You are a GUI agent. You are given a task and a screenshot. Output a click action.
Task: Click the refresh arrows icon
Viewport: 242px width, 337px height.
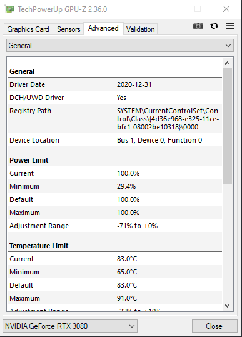click(x=214, y=26)
